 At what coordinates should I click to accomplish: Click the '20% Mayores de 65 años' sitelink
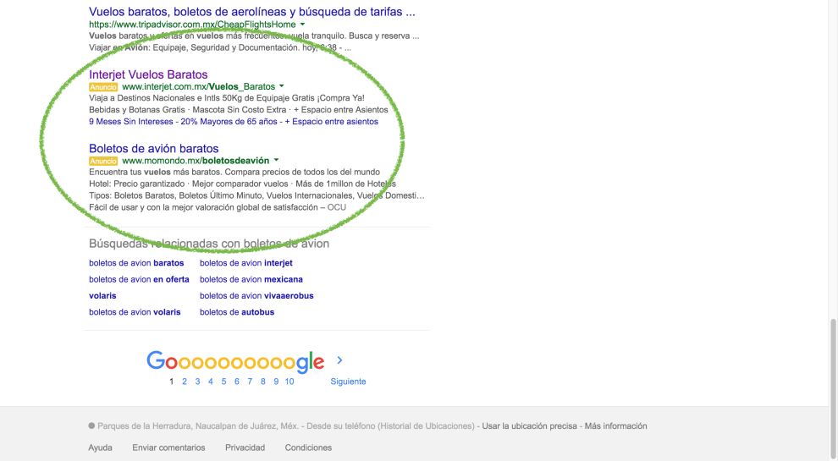(x=229, y=121)
